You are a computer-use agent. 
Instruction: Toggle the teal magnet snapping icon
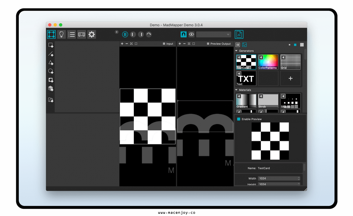tap(184, 34)
